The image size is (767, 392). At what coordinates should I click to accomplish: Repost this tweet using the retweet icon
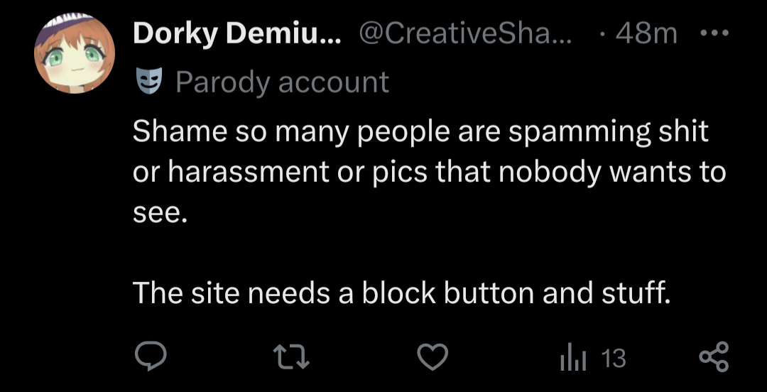tap(292, 358)
